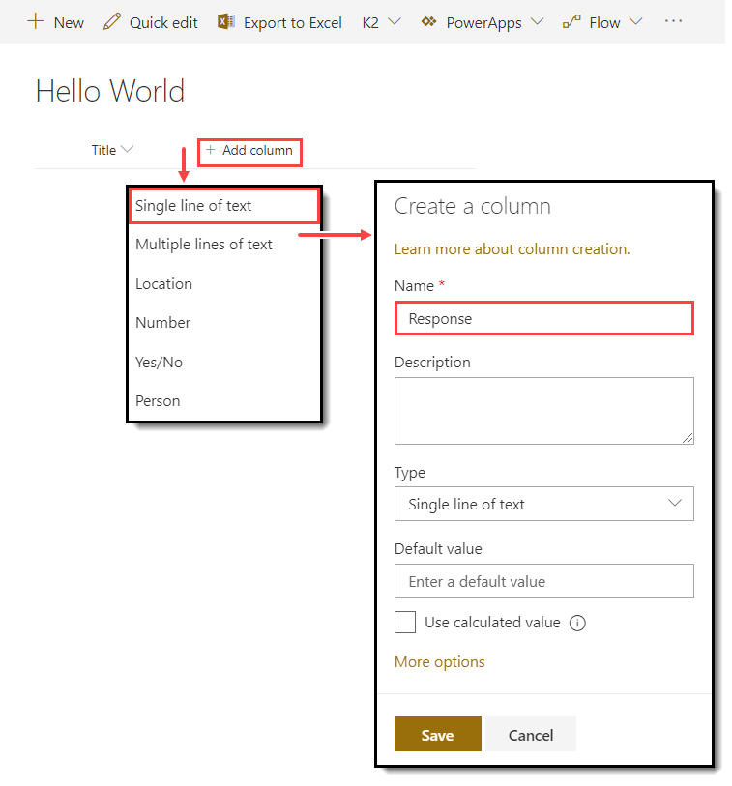Select Multiple lines of text from the menu
The image size is (732, 786).
pyautogui.click(x=203, y=244)
